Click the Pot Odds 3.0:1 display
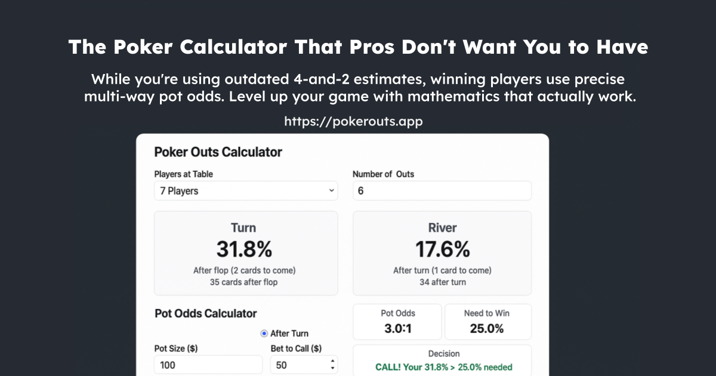The height and width of the screenshot is (376, 716). (397, 322)
